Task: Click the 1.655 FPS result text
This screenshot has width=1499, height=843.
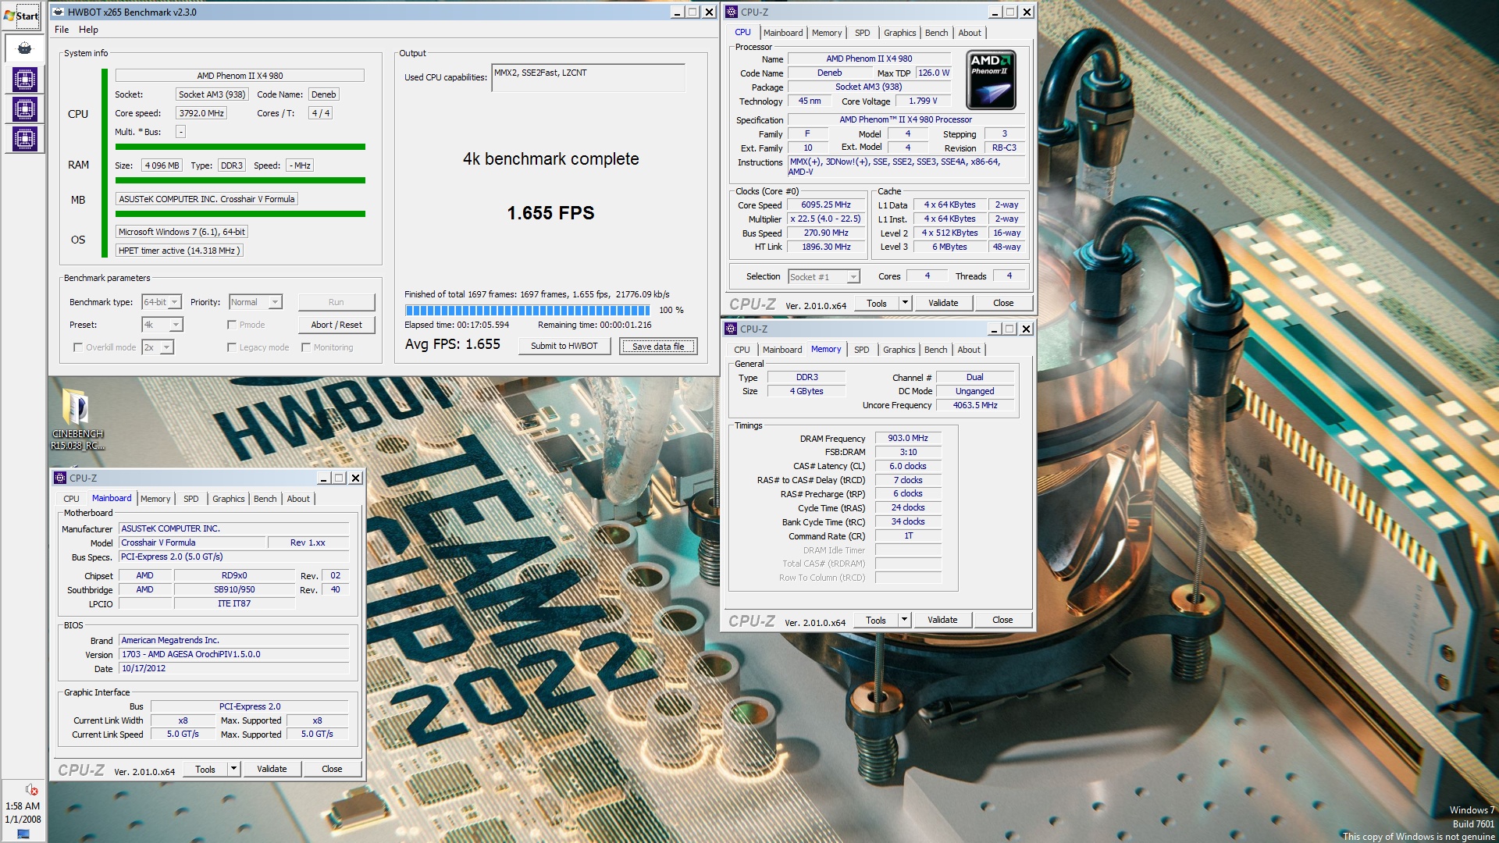Action: tap(550, 213)
